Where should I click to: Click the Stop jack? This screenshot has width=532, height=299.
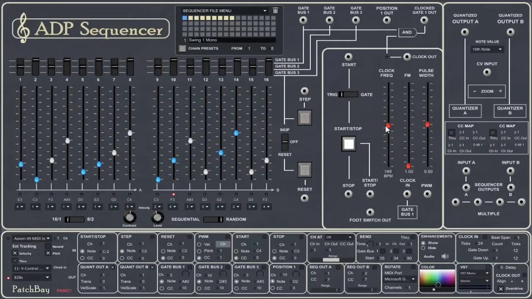click(348, 194)
